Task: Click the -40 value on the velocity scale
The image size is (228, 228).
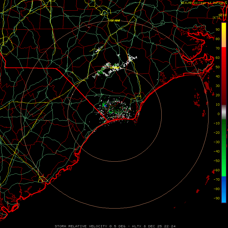Action: tap(217, 151)
